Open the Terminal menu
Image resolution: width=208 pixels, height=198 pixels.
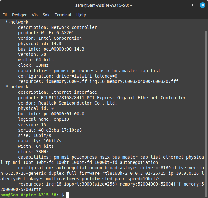[x=63, y=15]
